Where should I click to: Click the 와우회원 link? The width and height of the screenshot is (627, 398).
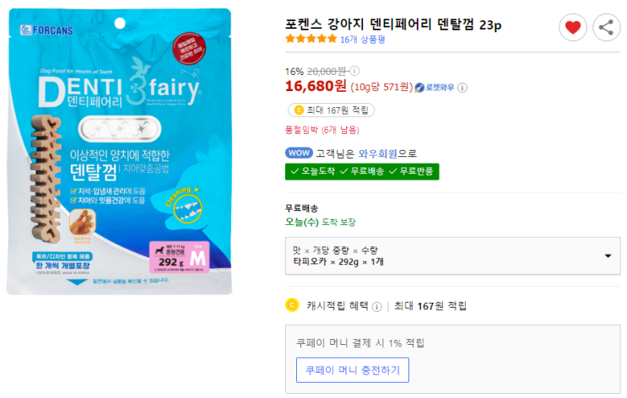tap(378, 153)
